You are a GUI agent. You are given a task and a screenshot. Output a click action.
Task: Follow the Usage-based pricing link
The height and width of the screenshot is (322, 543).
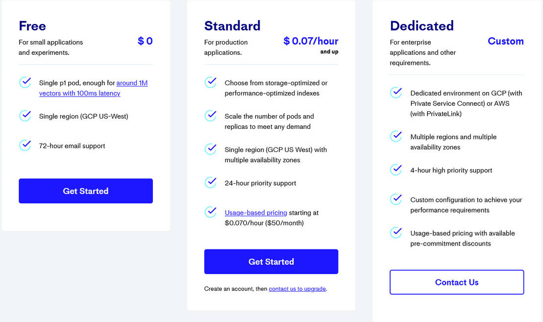(255, 213)
